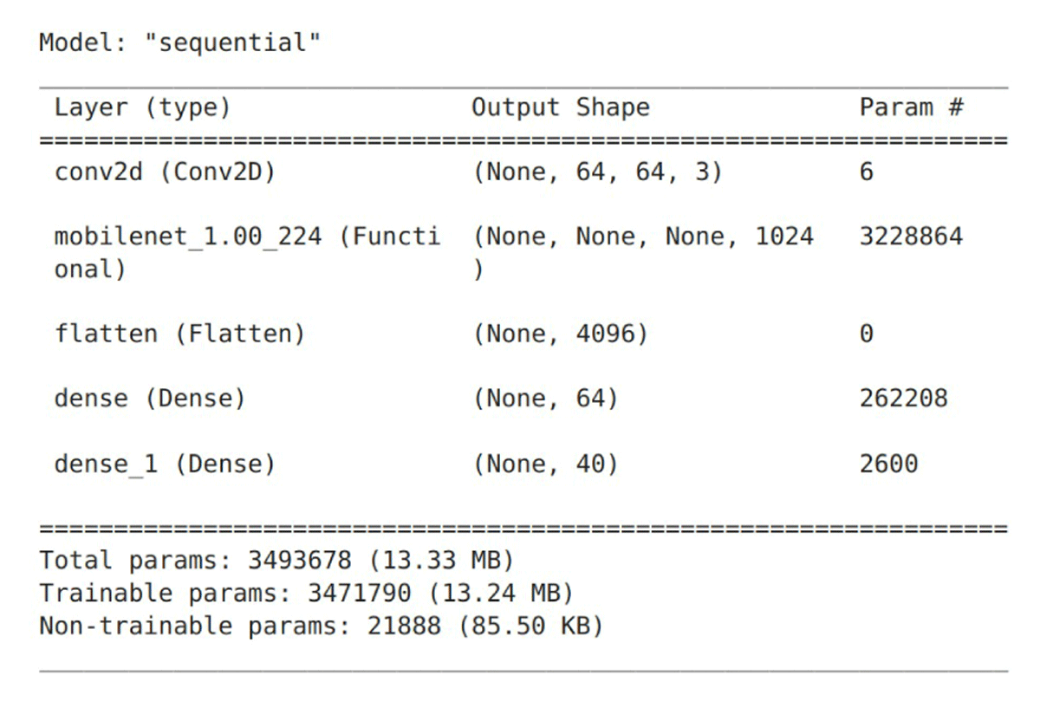
Task: Select the Layer (type) column header
Action: 143,107
